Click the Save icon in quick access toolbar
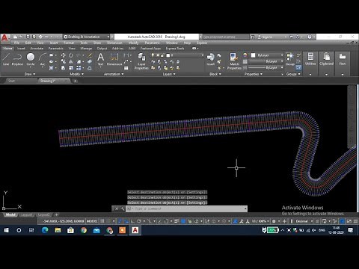 click(28, 37)
